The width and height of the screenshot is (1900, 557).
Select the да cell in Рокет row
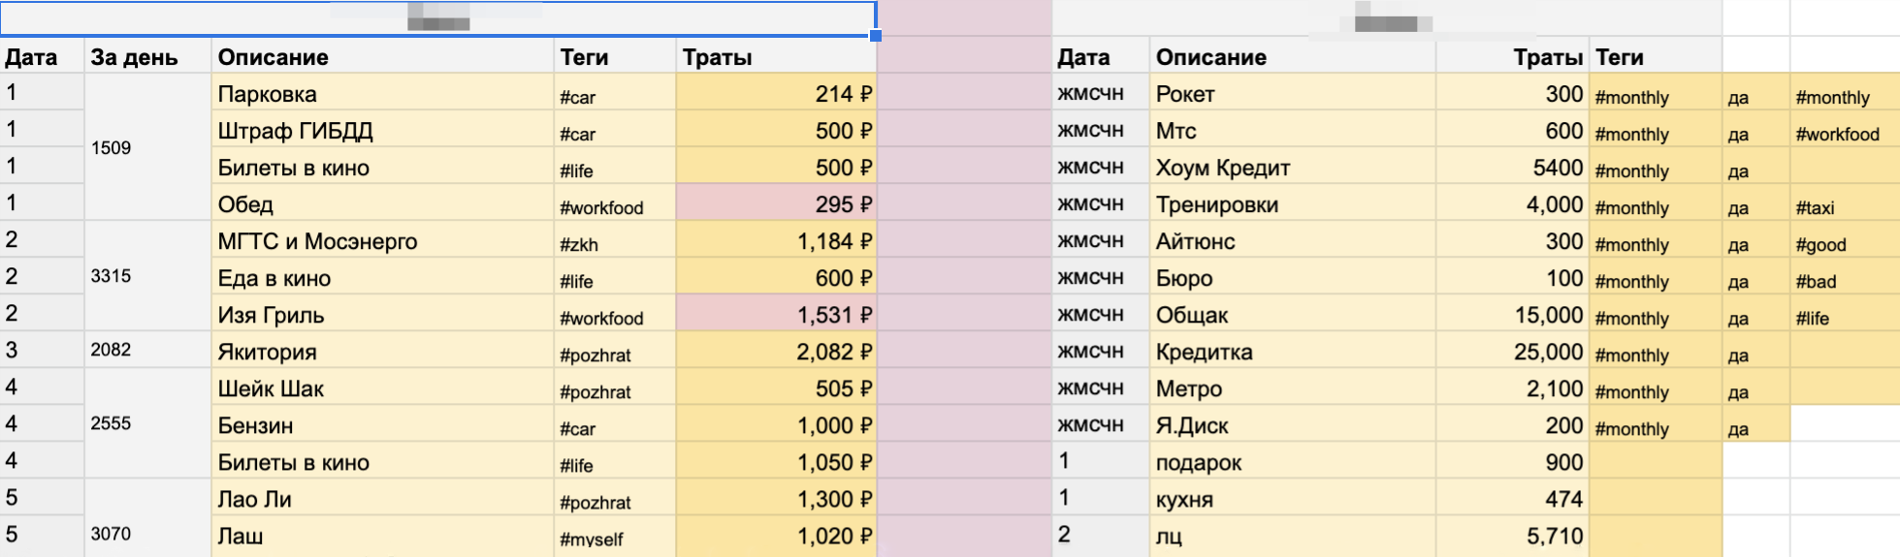coord(1755,93)
